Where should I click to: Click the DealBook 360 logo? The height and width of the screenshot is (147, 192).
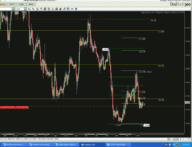[x=180, y=4]
